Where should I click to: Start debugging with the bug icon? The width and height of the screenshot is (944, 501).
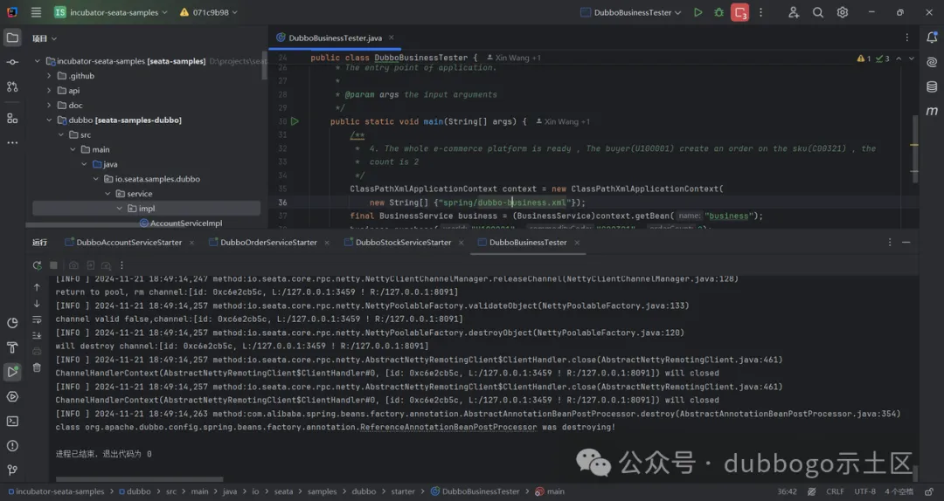click(718, 12)
